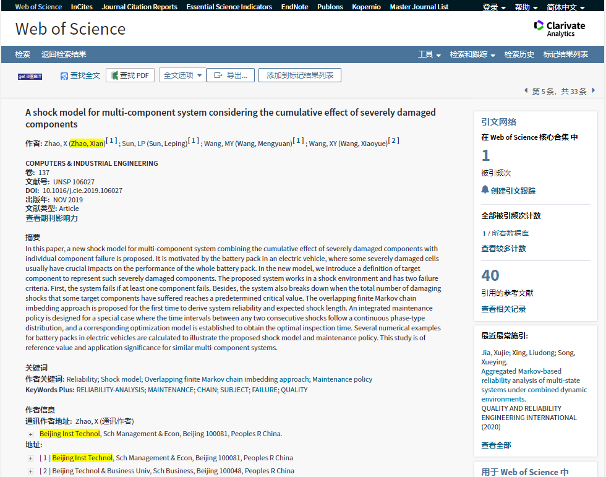
Task: Click the Web of Science page title logo
Action: (70, 29)
